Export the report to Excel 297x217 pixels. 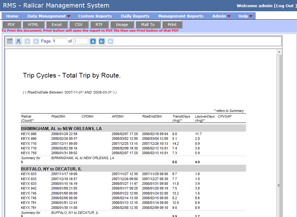(x=57, y=24)
